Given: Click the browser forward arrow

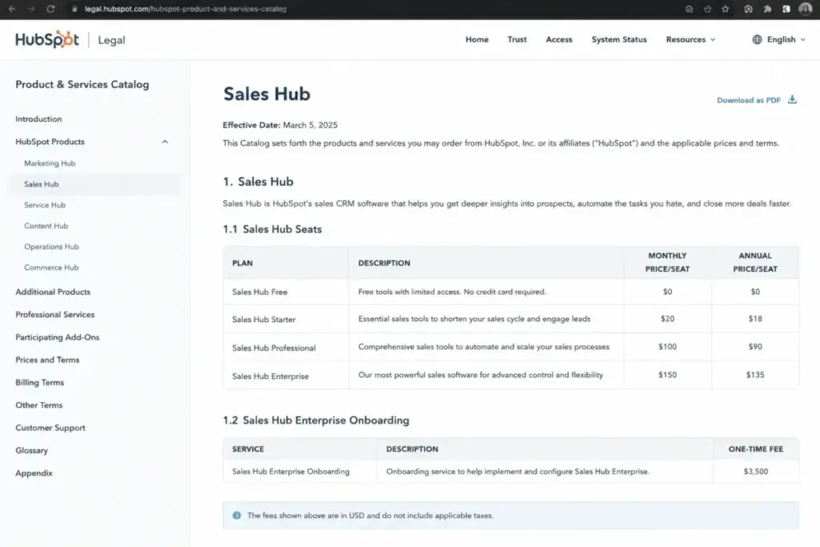Looking at the screenshot, I should pos(31,9).
